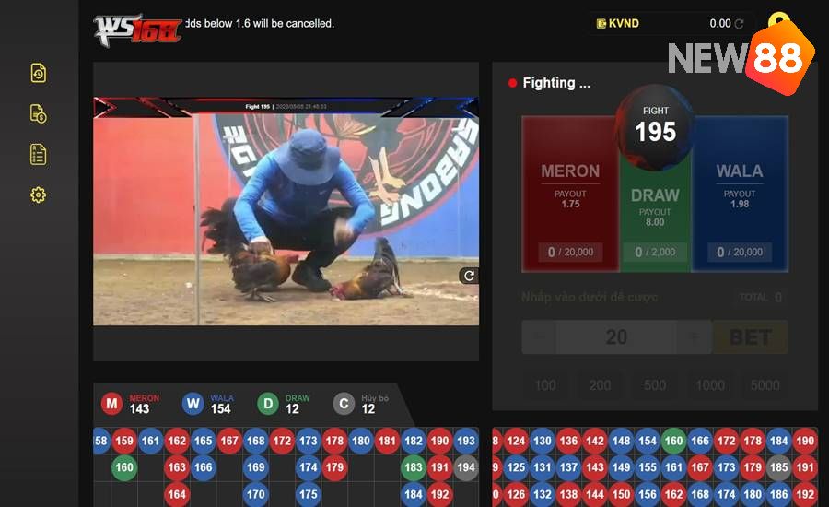
Task: Open the rules checklist document icon
Action: click(38, 155)
